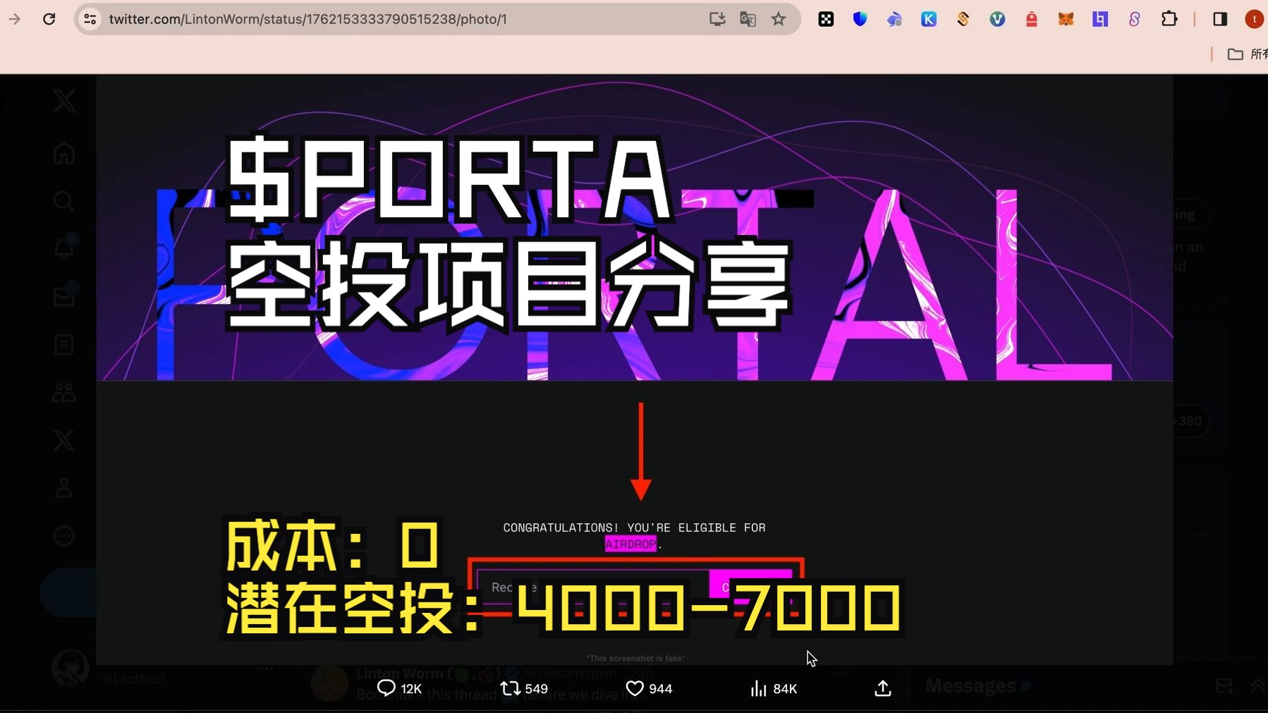Open the MetaMask fox extension
The width and height of the screenshot is (1268, 713).
coord(1066,19)
